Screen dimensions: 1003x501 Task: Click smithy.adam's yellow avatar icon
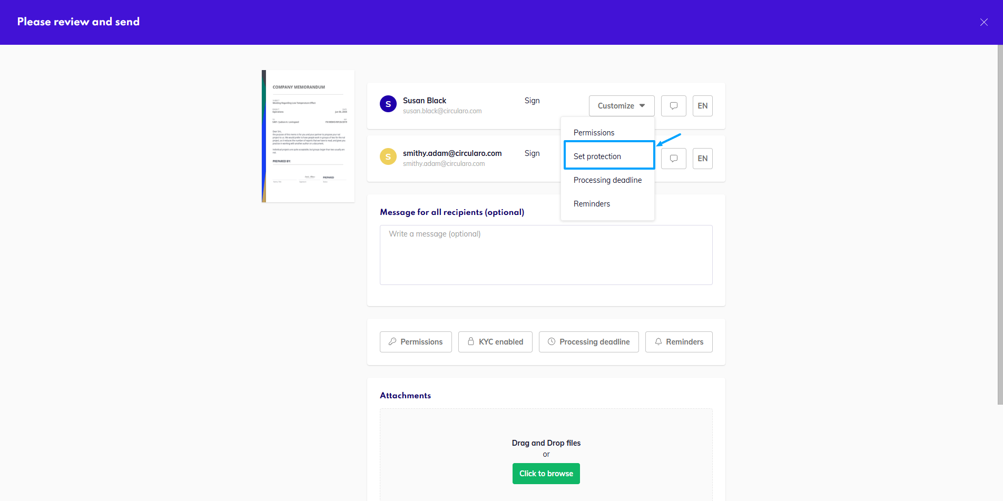point(388,157)
